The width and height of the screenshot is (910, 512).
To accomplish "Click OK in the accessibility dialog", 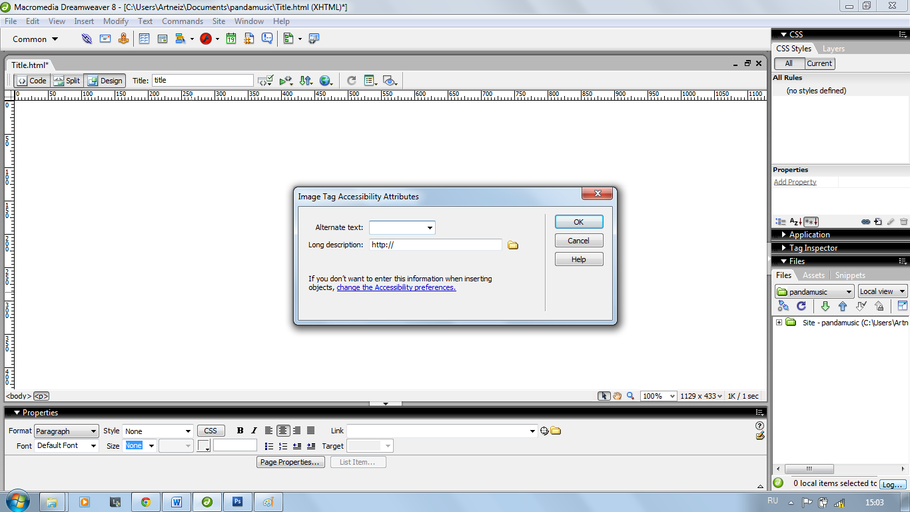I will coord(579,222).
